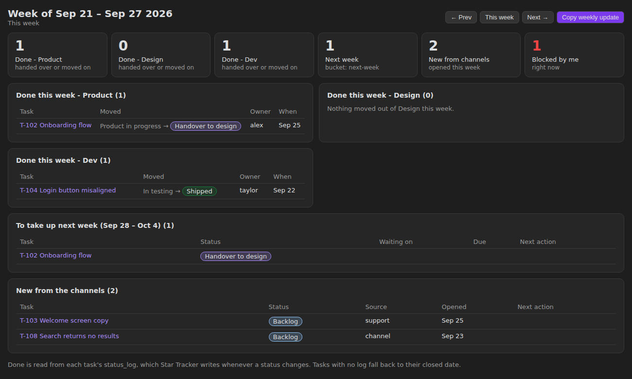
Task: Click the Backlog pill for T-103
Action: pyautogui.click(x=285, y=322)
